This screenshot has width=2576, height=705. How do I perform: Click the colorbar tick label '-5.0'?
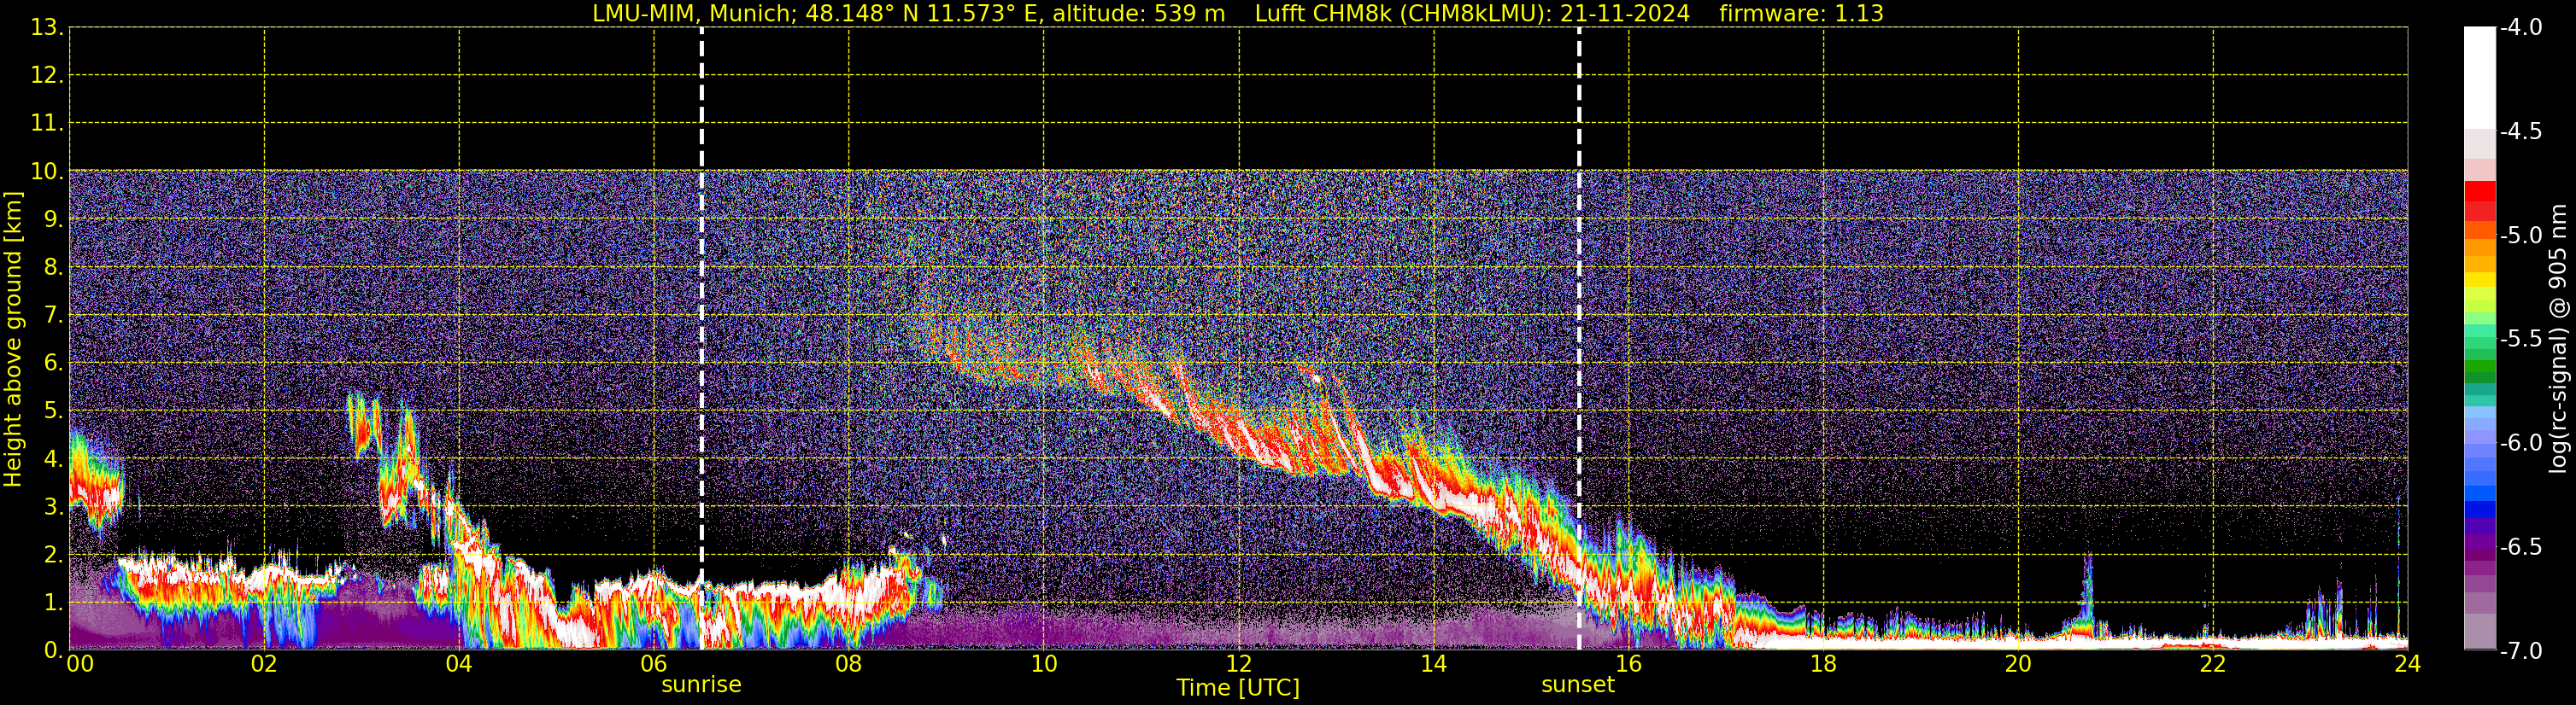point(2521,236)
